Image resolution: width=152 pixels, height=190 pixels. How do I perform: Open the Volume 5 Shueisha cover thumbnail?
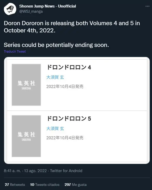click(26, 136)
